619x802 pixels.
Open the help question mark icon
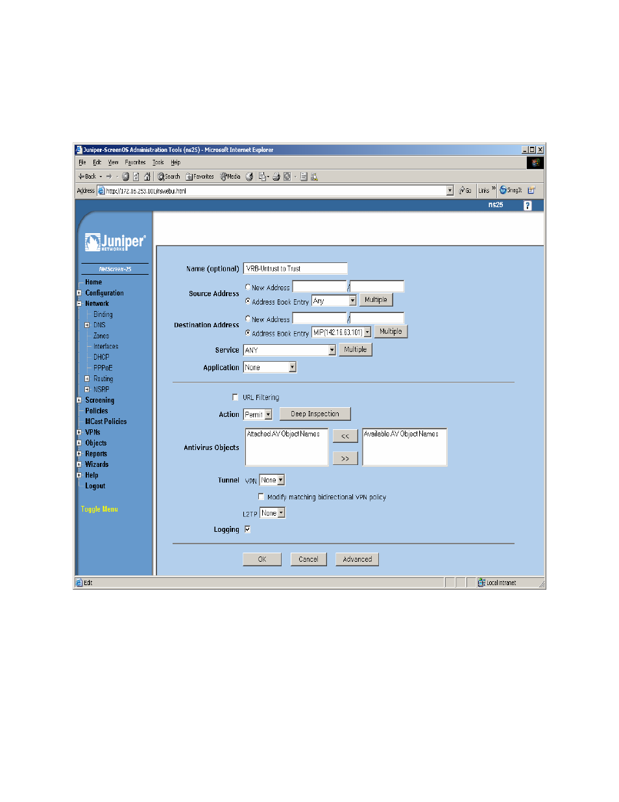coord(527,206)
